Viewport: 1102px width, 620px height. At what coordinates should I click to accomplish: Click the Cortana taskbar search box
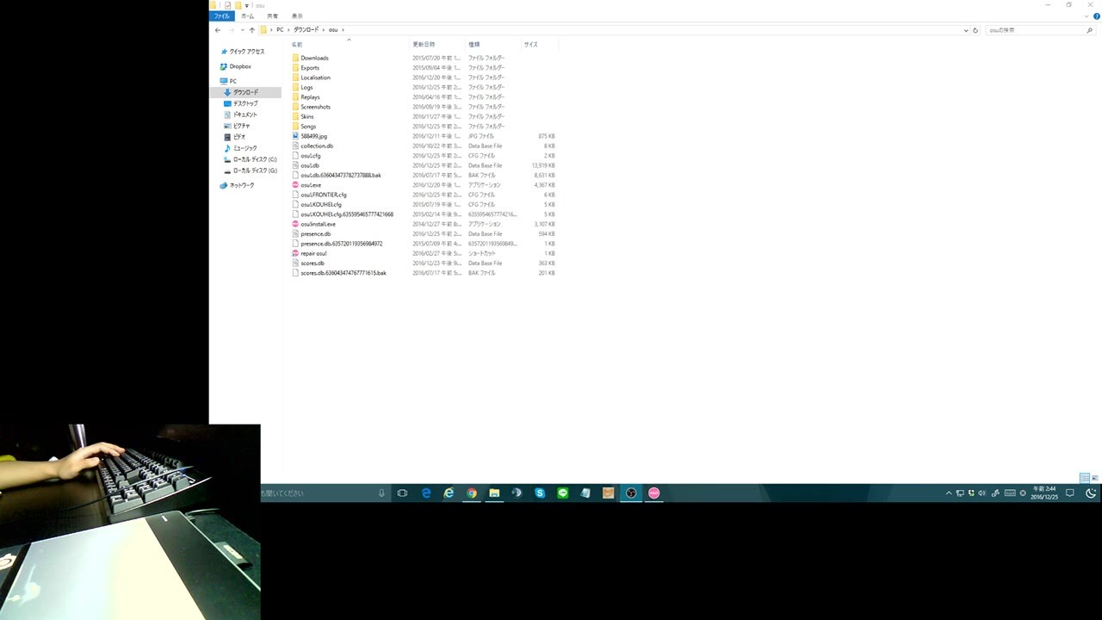324,493
